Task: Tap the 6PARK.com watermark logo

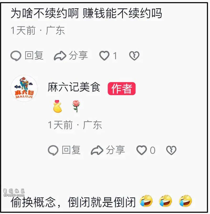Action: 14,192
